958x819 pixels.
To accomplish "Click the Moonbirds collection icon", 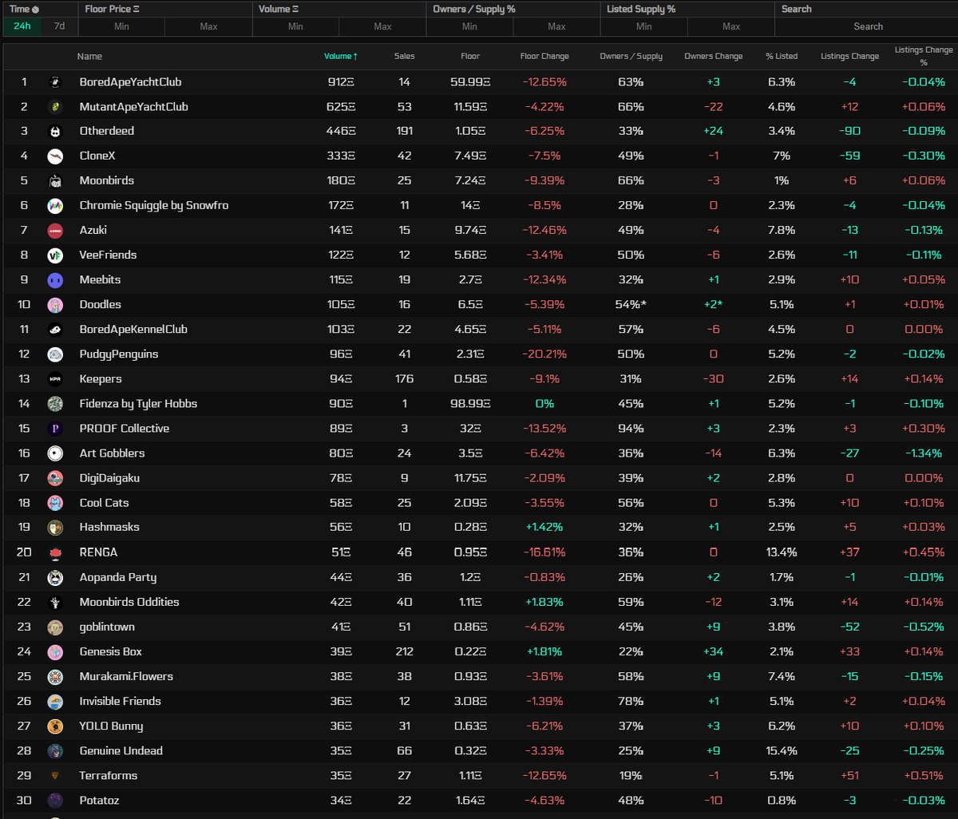I will 55,180.
